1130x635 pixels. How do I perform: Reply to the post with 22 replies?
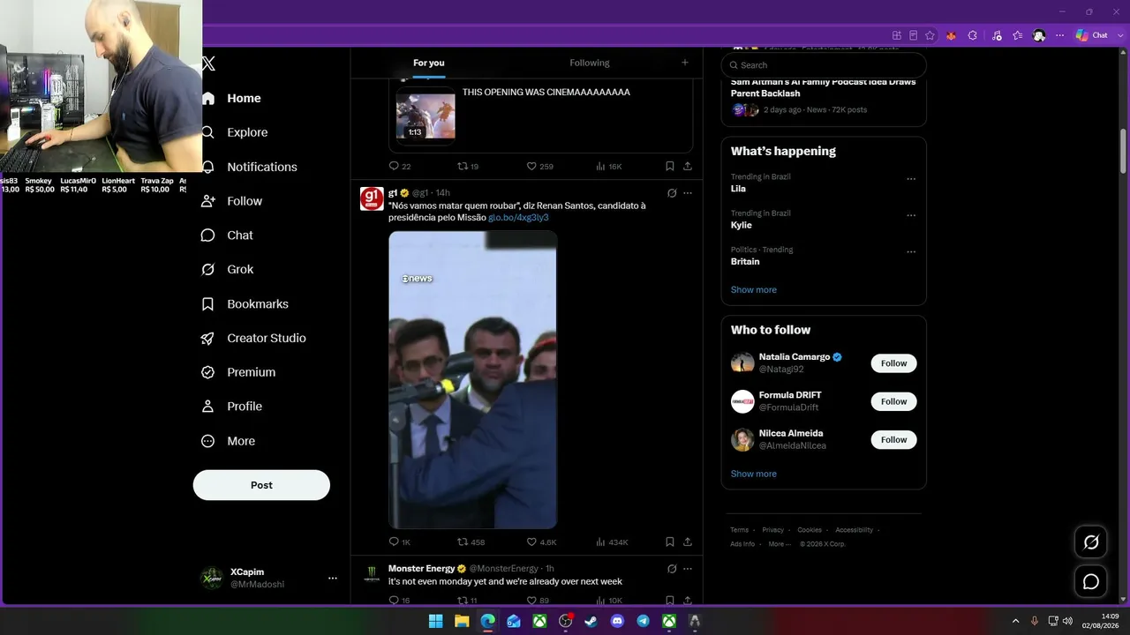coord(400,166)
